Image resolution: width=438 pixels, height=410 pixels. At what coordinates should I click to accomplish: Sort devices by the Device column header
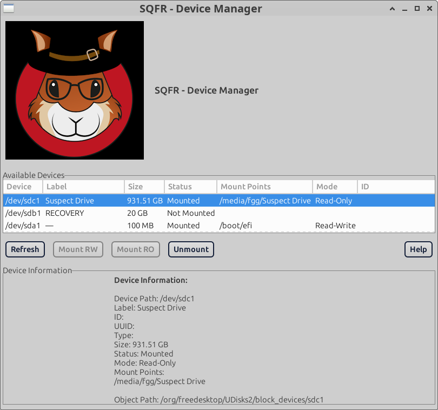point(22,187)
